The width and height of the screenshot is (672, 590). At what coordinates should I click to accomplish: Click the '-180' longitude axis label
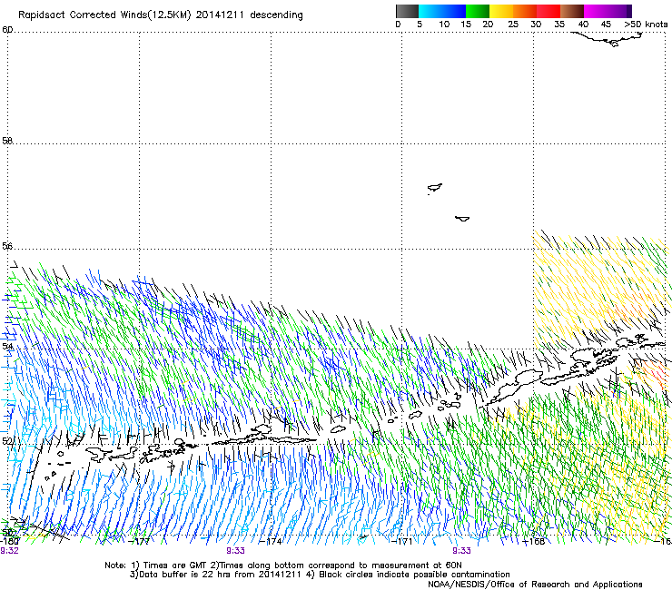click(x=9, y=541)
